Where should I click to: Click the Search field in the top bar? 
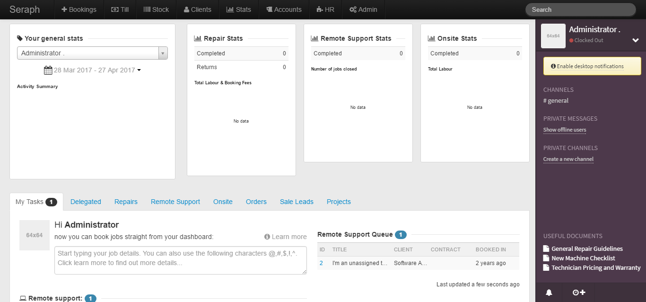click(x=580, y=9)
